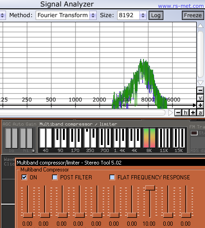Toggle the ON checkbox for Multiband Compressor

pyautogui.click(x=24, y=177)
